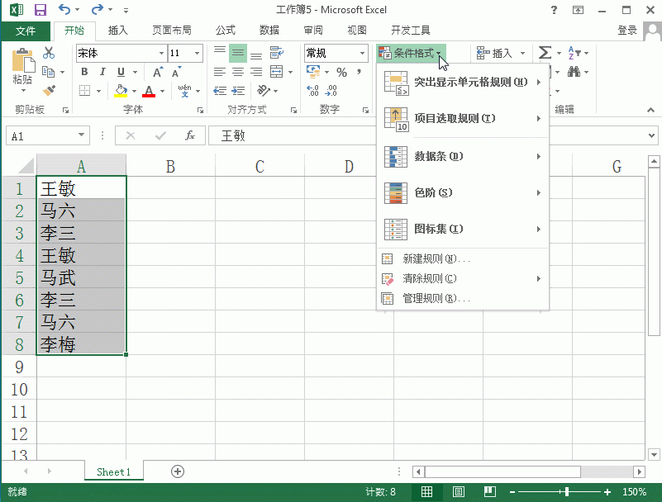Image resolution: width=662 pixels, height=502 pixels.
Task: Click the 登录 sign-in link
Action: pyautogui.click(x=626, y=29)
